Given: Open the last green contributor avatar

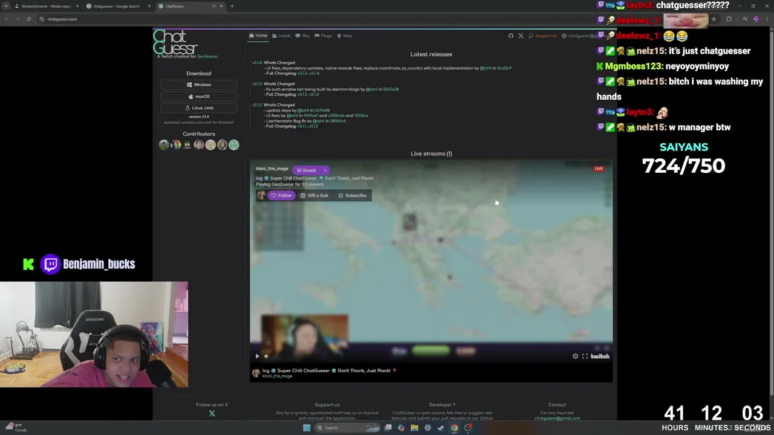Looking at the screenshot, I should point(234,144).
